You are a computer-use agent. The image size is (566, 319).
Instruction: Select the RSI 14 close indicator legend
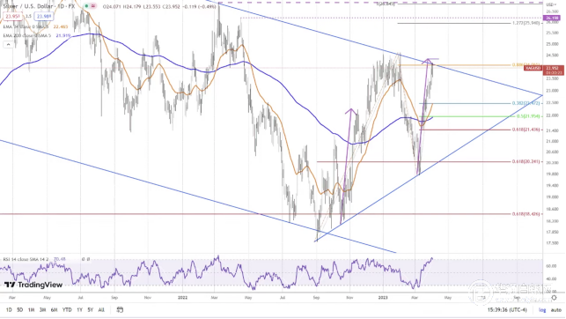point(26,259)
